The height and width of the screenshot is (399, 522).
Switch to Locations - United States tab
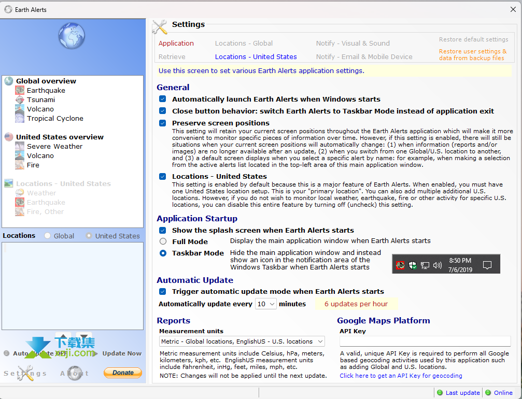pos(256,56)
